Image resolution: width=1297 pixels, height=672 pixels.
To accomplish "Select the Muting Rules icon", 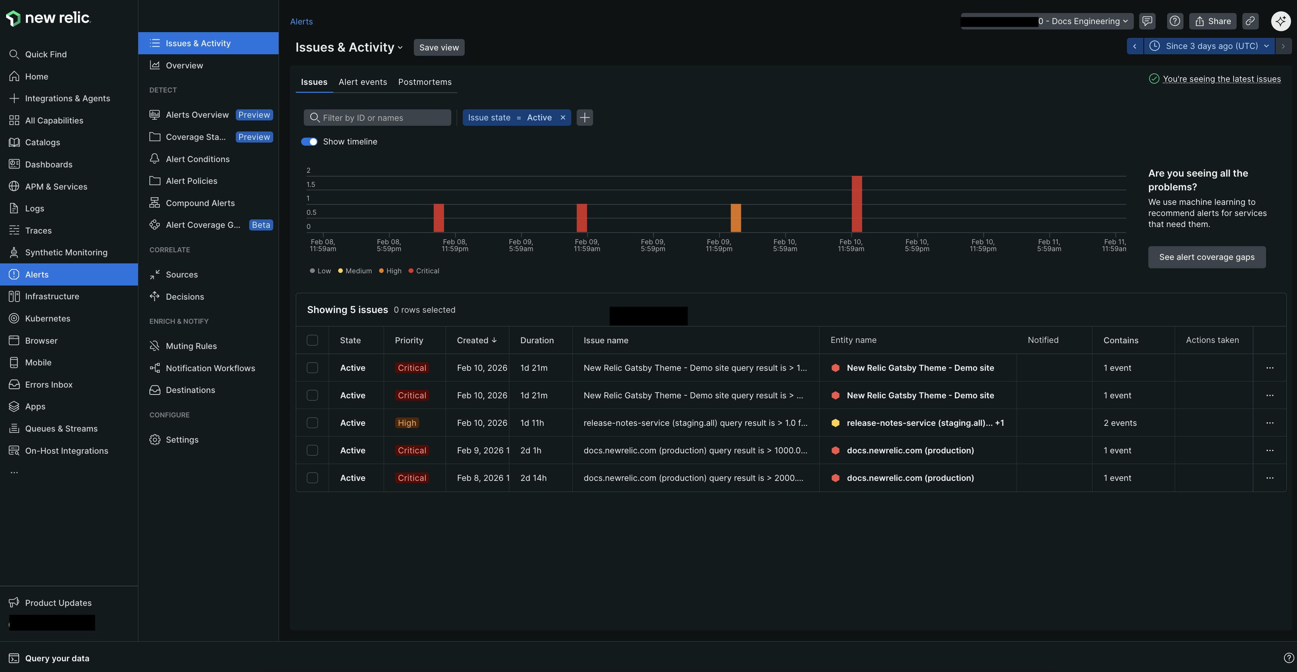I will [154, 346].
